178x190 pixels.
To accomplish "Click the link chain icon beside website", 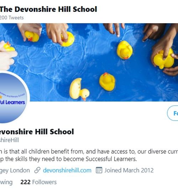I will tap(37, 170).
